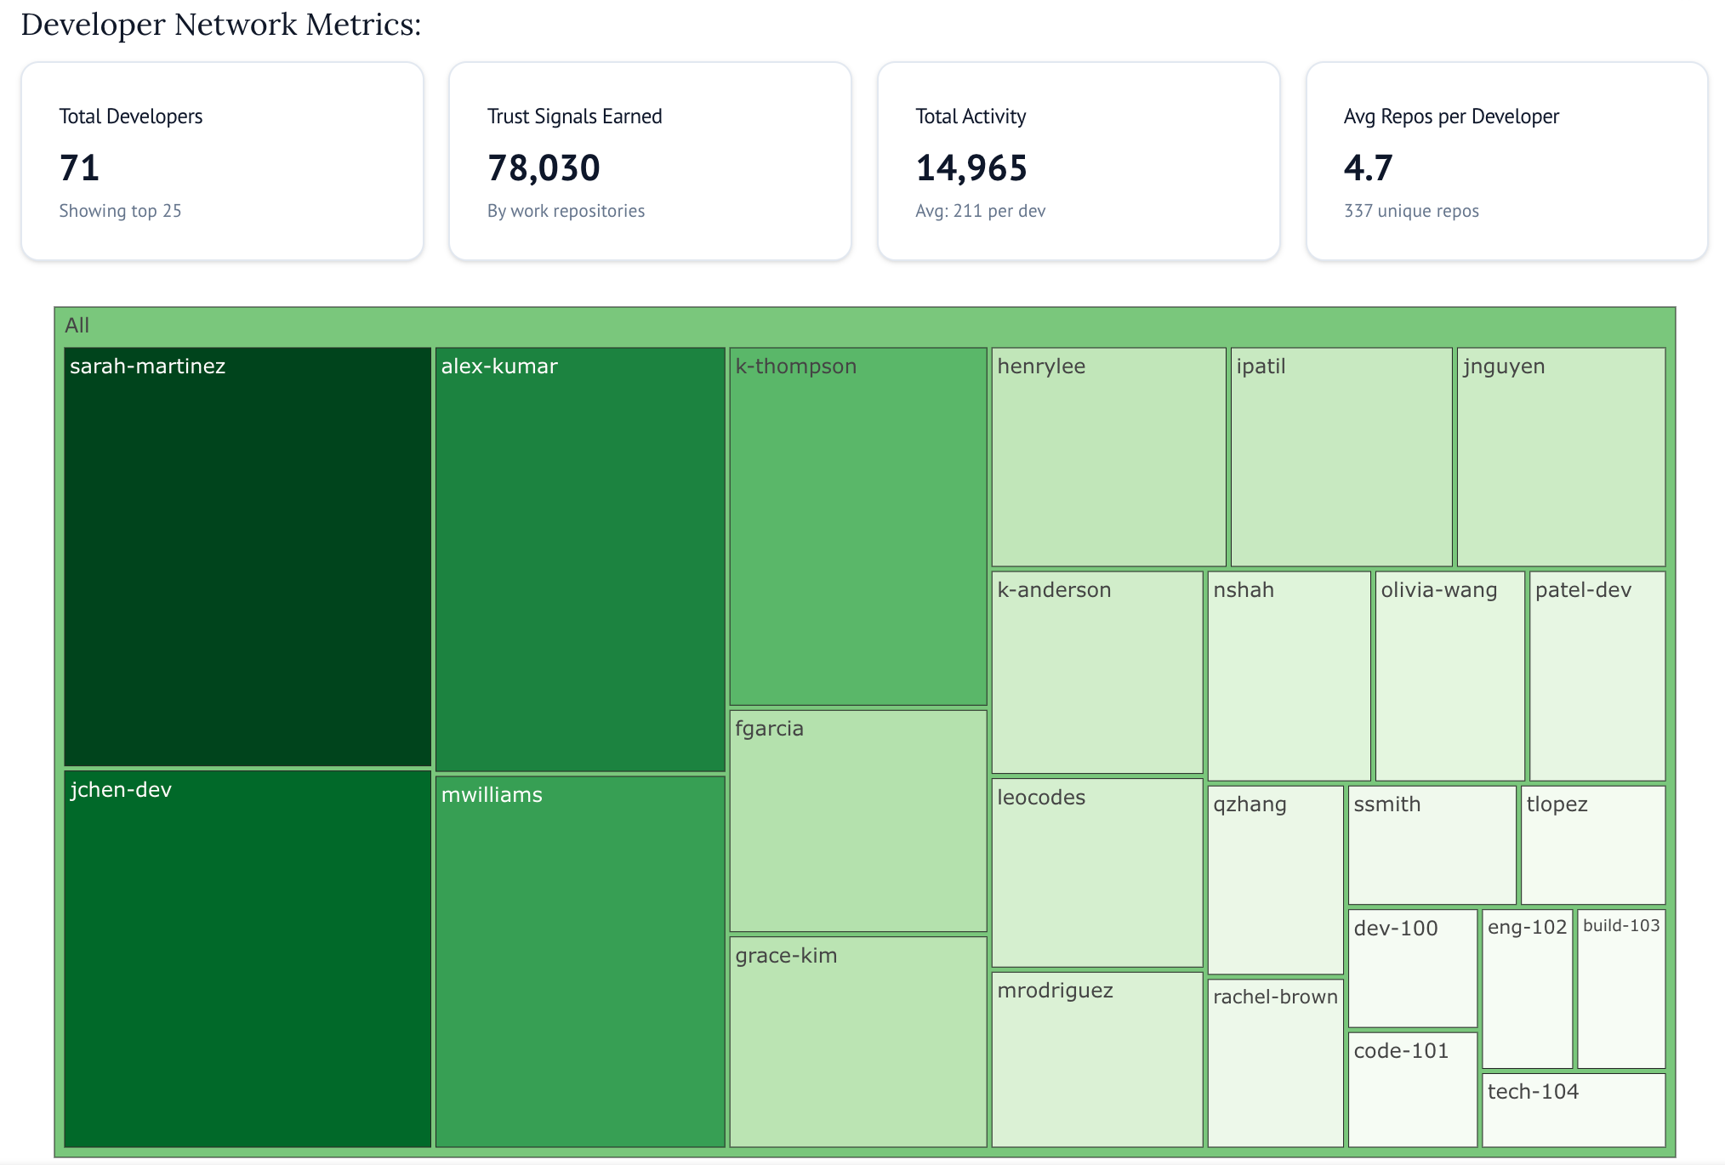
Task: Open the ipatil treemap block
Action: (x=1341, y=457)
